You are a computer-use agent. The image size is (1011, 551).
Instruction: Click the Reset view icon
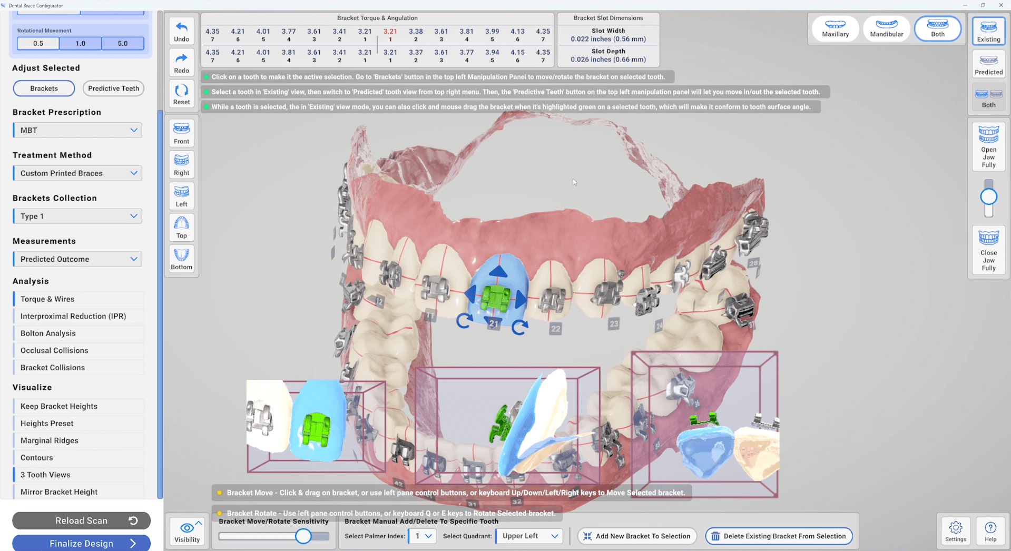tap(181, 93)
